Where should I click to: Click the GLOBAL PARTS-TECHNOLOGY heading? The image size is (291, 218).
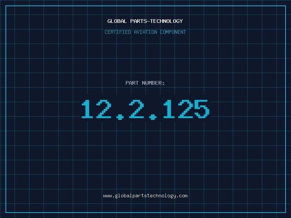click(145, 21)
